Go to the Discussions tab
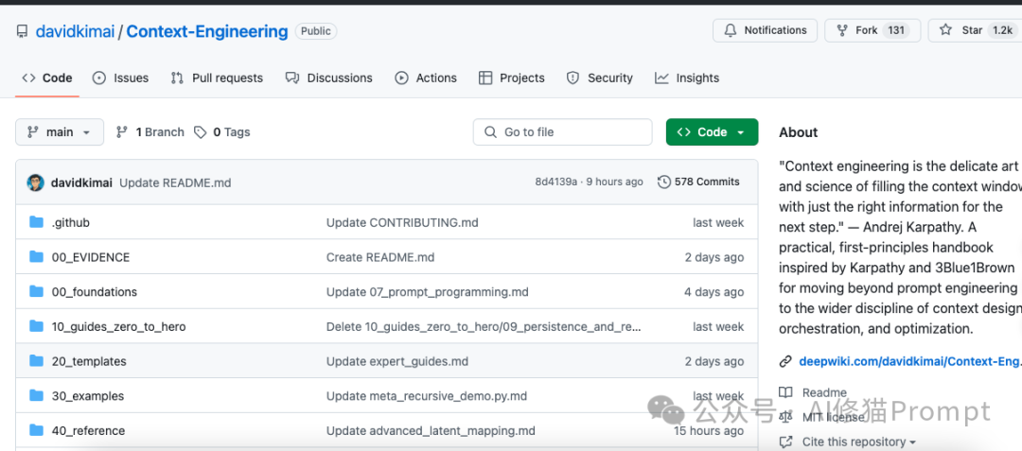Image resolution: width=1022 pixels, height=451 pixels. pos(329,78)
